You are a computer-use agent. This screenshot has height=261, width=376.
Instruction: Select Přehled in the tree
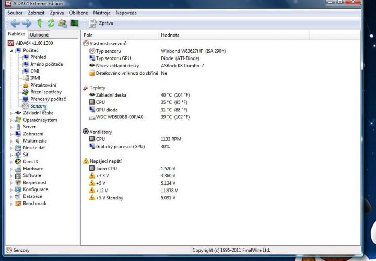(38, 57)
